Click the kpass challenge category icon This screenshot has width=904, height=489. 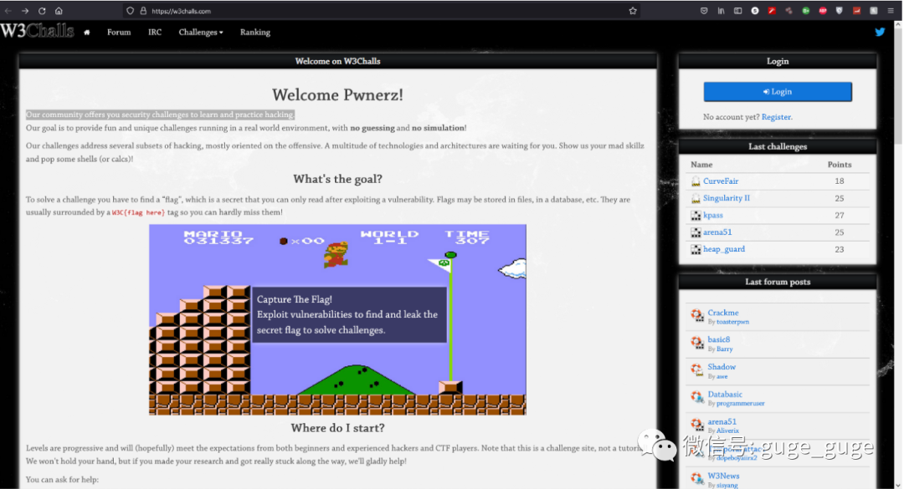pos(696,216)
